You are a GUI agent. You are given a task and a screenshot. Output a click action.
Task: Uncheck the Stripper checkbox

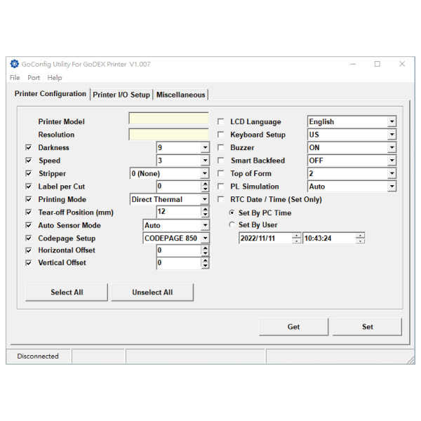tap(28, 173)
